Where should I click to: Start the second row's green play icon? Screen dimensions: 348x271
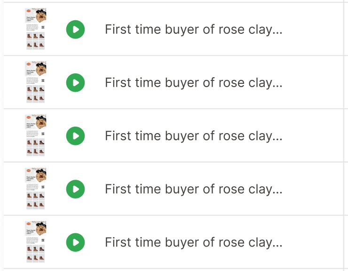coord(75,83)
